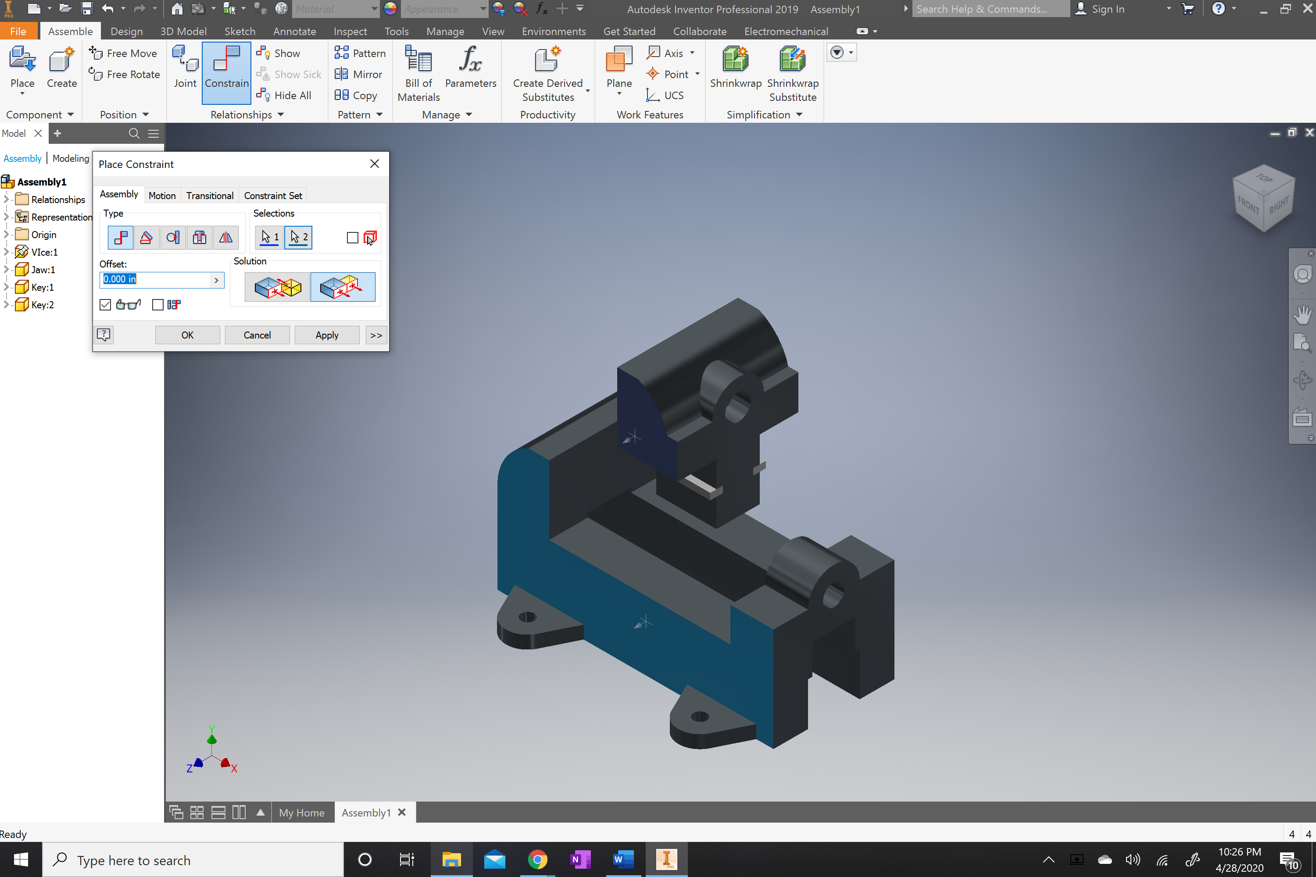
Task: Select the Free Rotate tool
Action: [124, 75]
